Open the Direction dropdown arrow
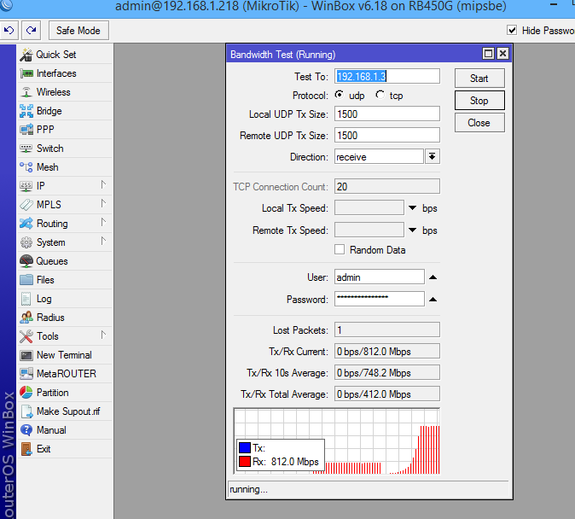Image resolution: width=575 pixels, height=519 pixels. tap(433, 157)
